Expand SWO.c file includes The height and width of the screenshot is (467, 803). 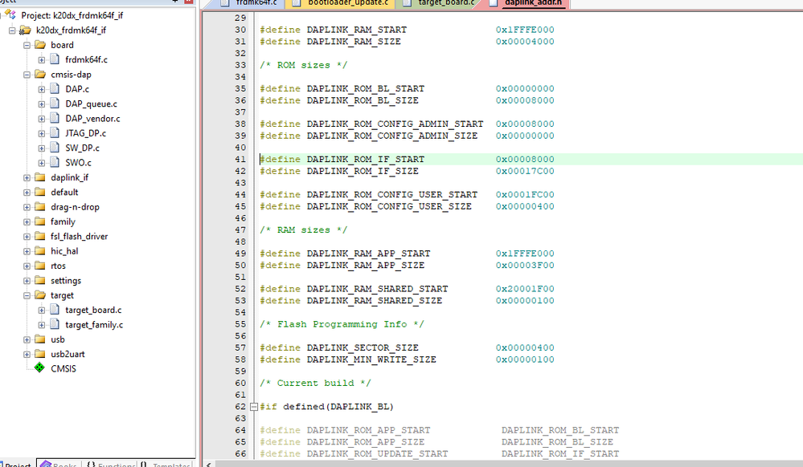[x=42, y=163]
